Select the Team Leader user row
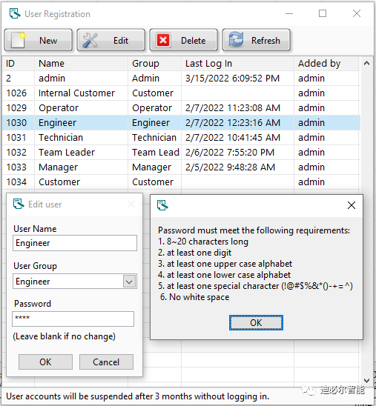The height and width of the screenshot is (406, 376). pyautogui.click(x=181, y=153)
